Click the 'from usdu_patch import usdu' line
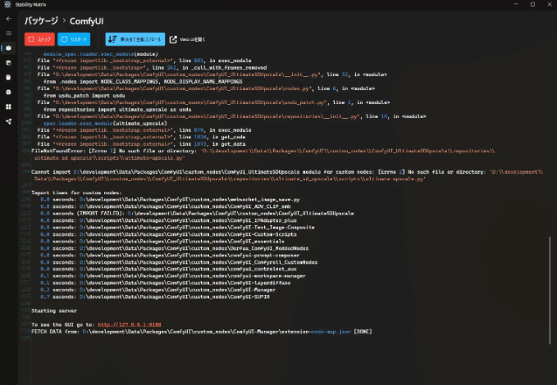557x385 pixels. tap(84, 96)
